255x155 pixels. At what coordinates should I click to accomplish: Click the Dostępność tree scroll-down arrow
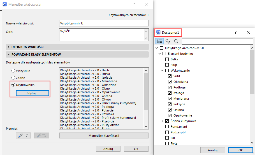point(252,143)
